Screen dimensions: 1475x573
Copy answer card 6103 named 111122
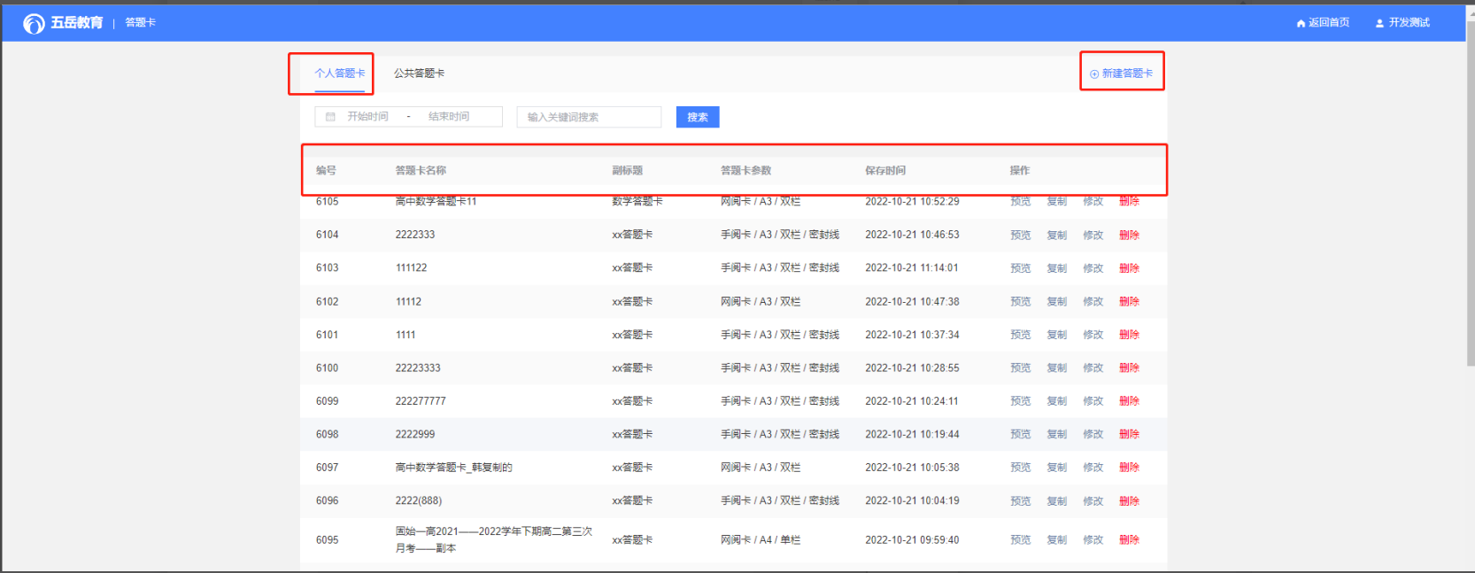[x=1056, y=268]
